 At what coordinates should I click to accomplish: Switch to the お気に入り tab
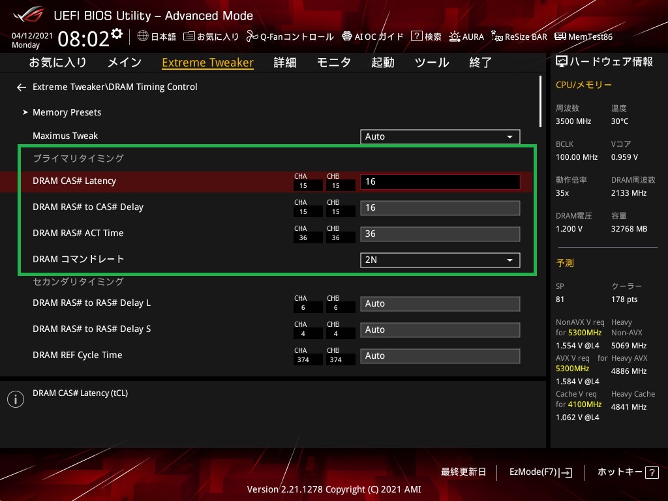coord(57,63)
